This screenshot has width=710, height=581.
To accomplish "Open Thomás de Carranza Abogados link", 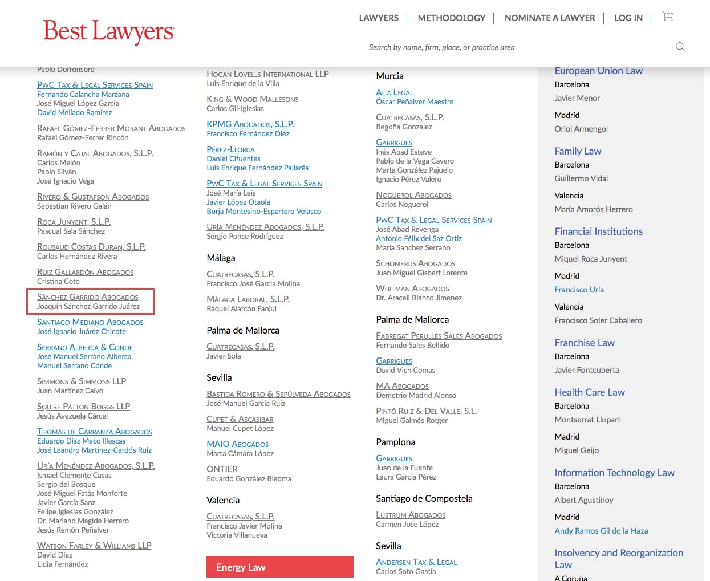I will coord(95,432).
